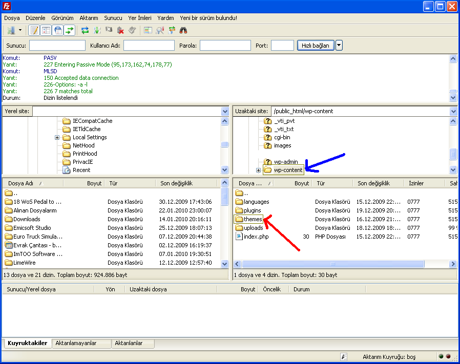Image resolution: width=460 pixels, height=364 pixels.
Task: Select LimeWire folder in local list
Action: pos(20,263)
